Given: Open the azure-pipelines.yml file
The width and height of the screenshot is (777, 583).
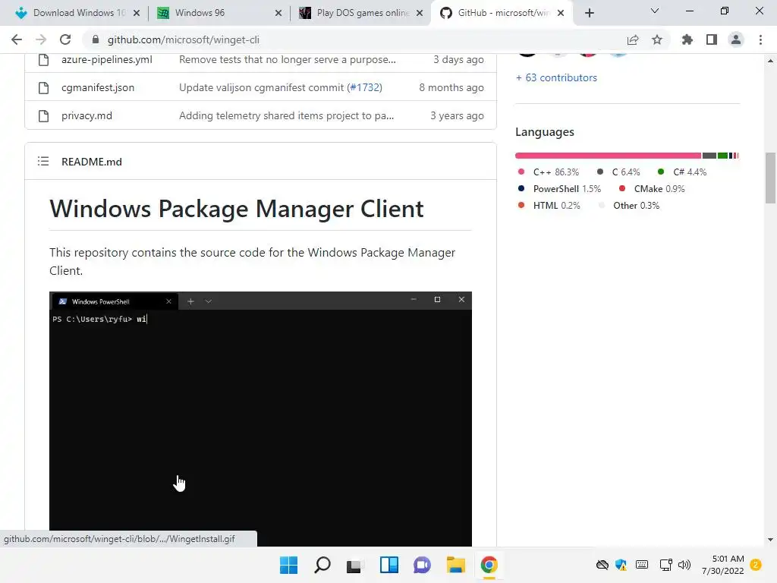Looking at the screenshot, I should [x=106, y=59].
